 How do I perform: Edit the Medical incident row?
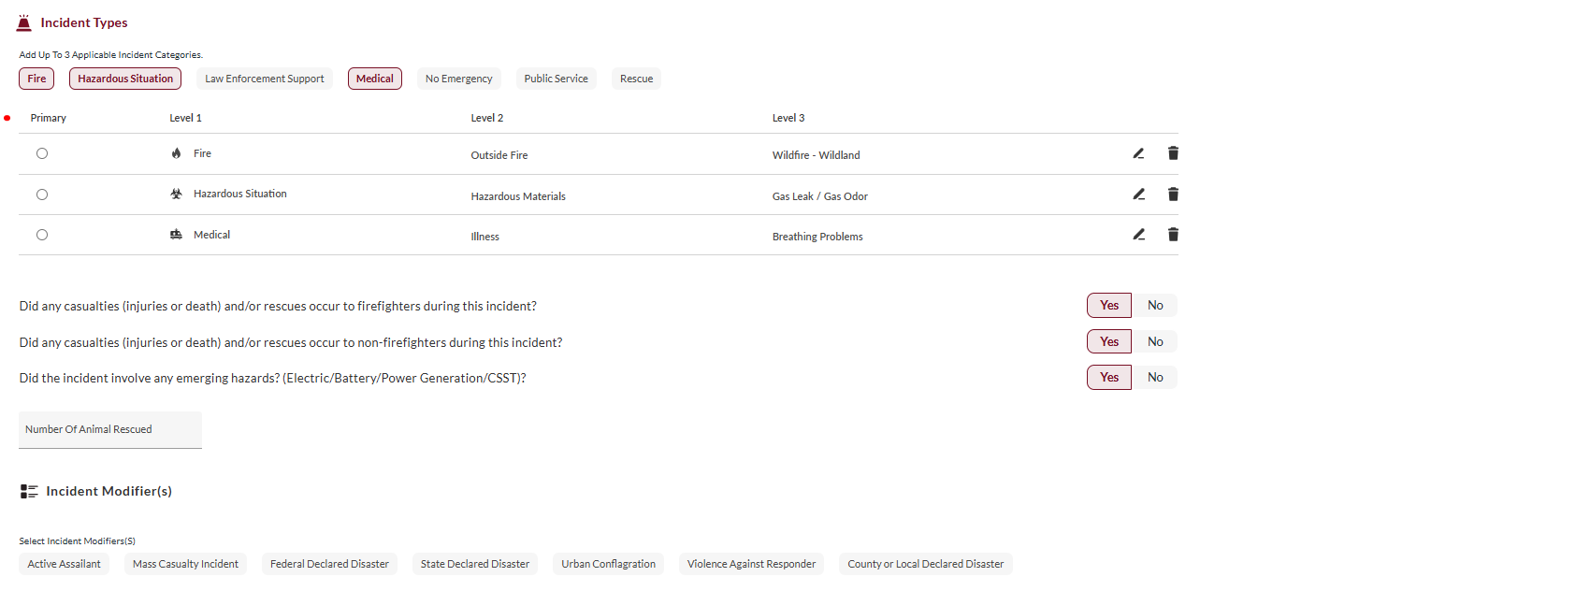[1138, 235]
